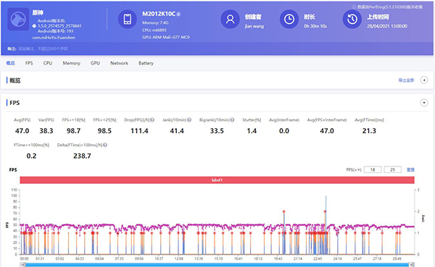Click the Jank value 41.4
The image size is (435, 267).
(x=177, y=131)
